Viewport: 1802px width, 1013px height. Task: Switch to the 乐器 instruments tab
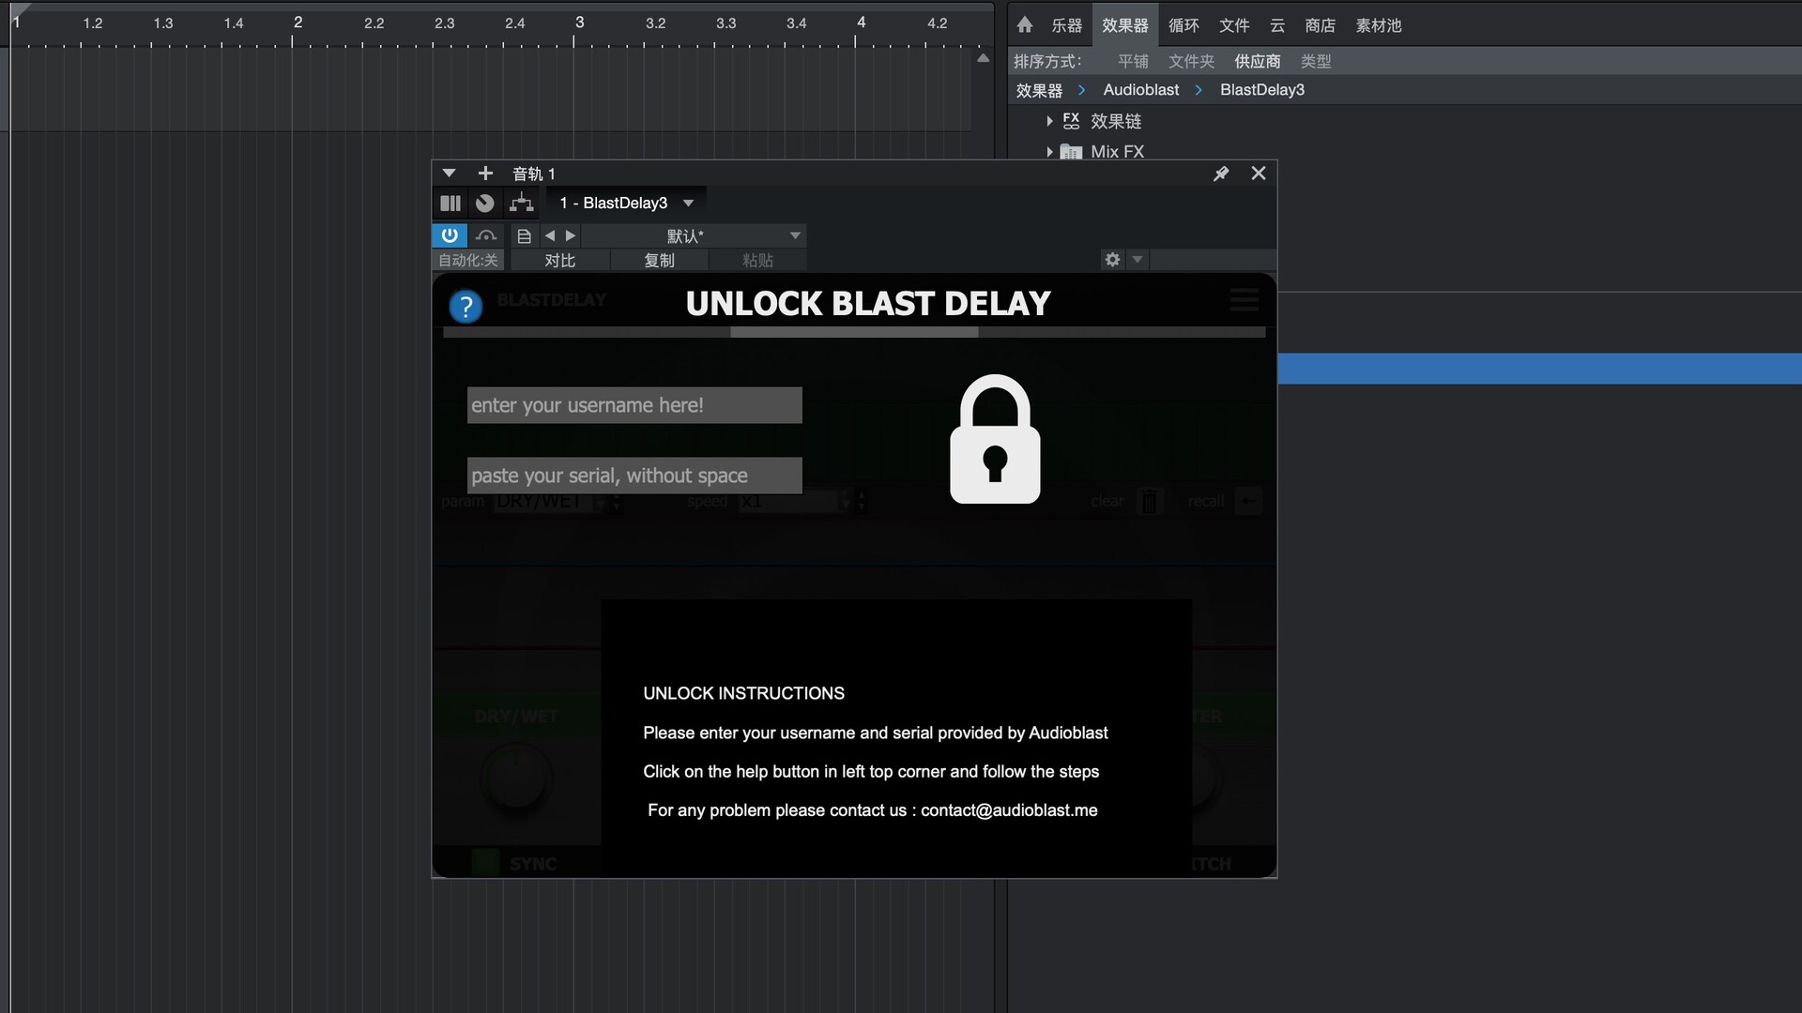point(1067,25)
